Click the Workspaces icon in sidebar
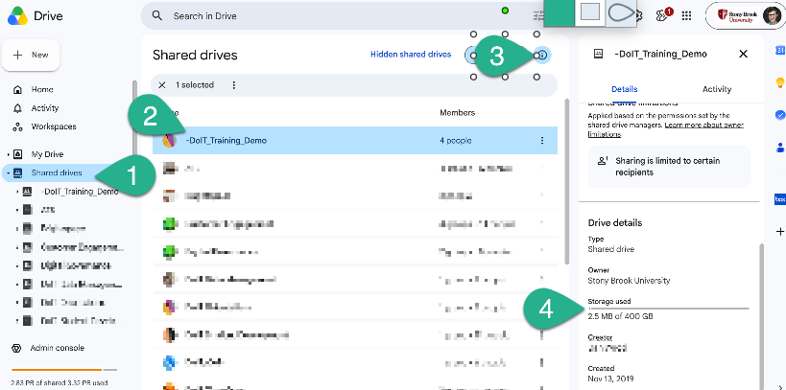This screenshot has height=390, width=786. coord(17,126)
